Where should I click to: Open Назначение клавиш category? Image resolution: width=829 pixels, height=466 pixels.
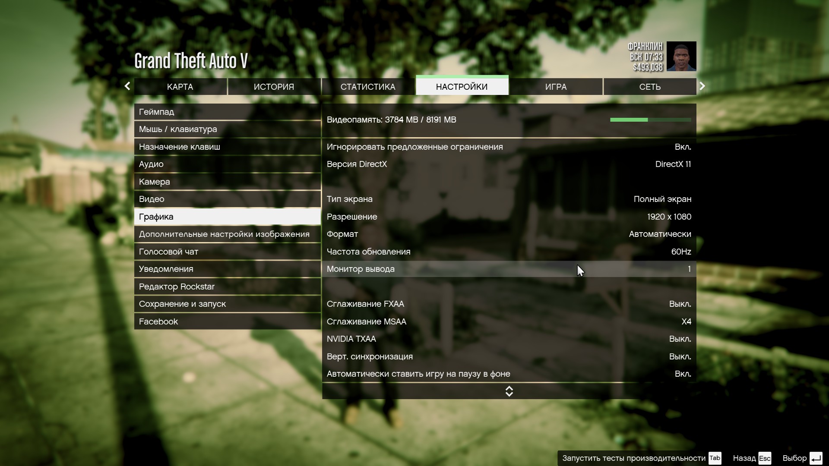228,147
